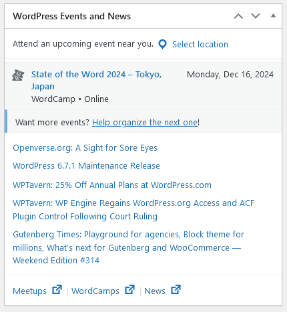Click the external link icon beside WordCamps
Viewport: 287px width, 312px height.
click(x=129, y=289)
